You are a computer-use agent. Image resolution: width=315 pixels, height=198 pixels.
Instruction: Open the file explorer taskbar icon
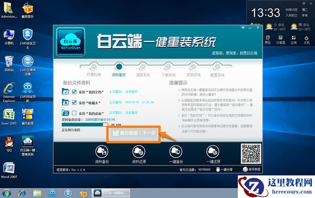tap(37, 193)
